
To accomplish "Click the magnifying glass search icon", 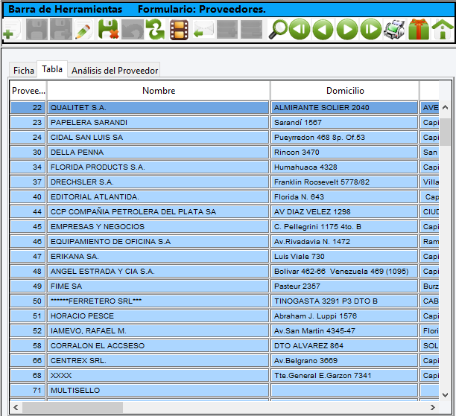I will (278, 29).
